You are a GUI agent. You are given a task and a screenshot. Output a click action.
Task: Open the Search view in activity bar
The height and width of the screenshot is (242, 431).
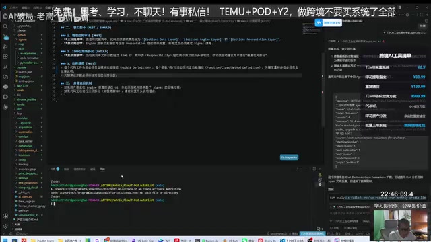tap(5, 26)
